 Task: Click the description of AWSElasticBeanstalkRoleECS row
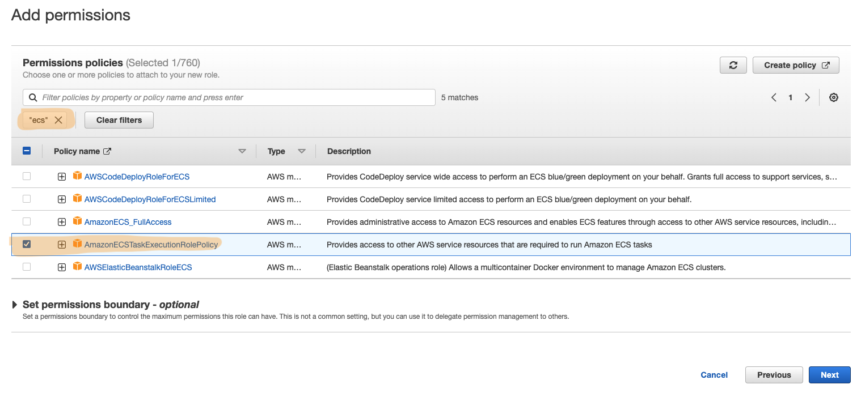click(526, 267)
